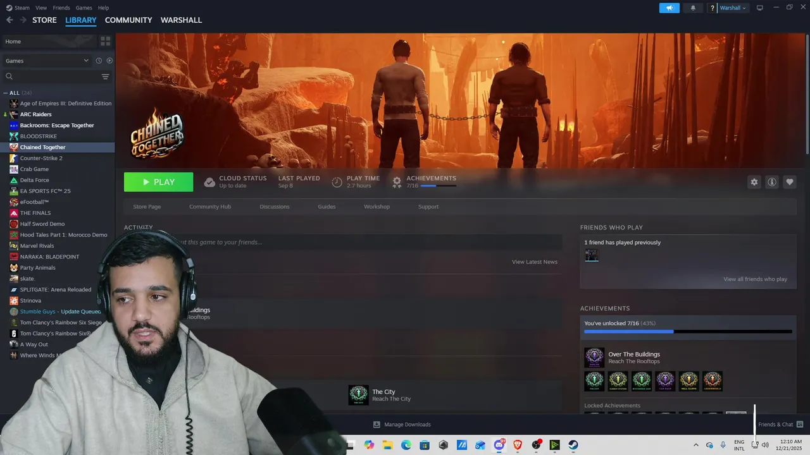Image resolution: width=810 pixels, height=455 pixels.
Task: Open the Games menu
Action: coord(84,8)
